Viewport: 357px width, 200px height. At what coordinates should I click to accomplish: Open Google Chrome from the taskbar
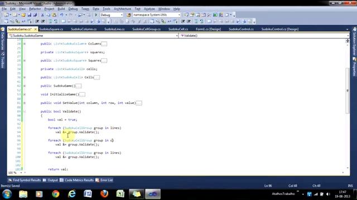(56, 194)
